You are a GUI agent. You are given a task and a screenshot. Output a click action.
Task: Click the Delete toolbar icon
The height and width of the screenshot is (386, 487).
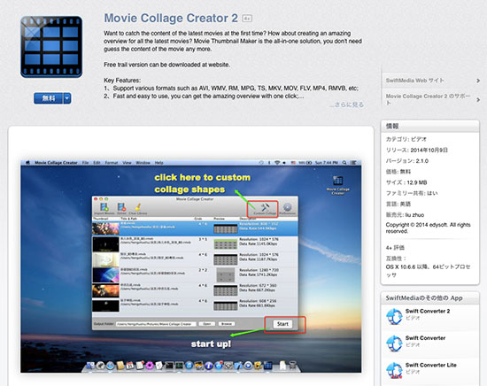121,208
